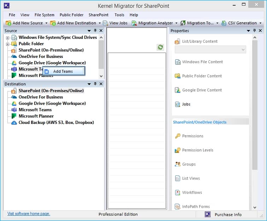
Task: Open the List/Library Content combo box
Action: [x=210, y=49]
